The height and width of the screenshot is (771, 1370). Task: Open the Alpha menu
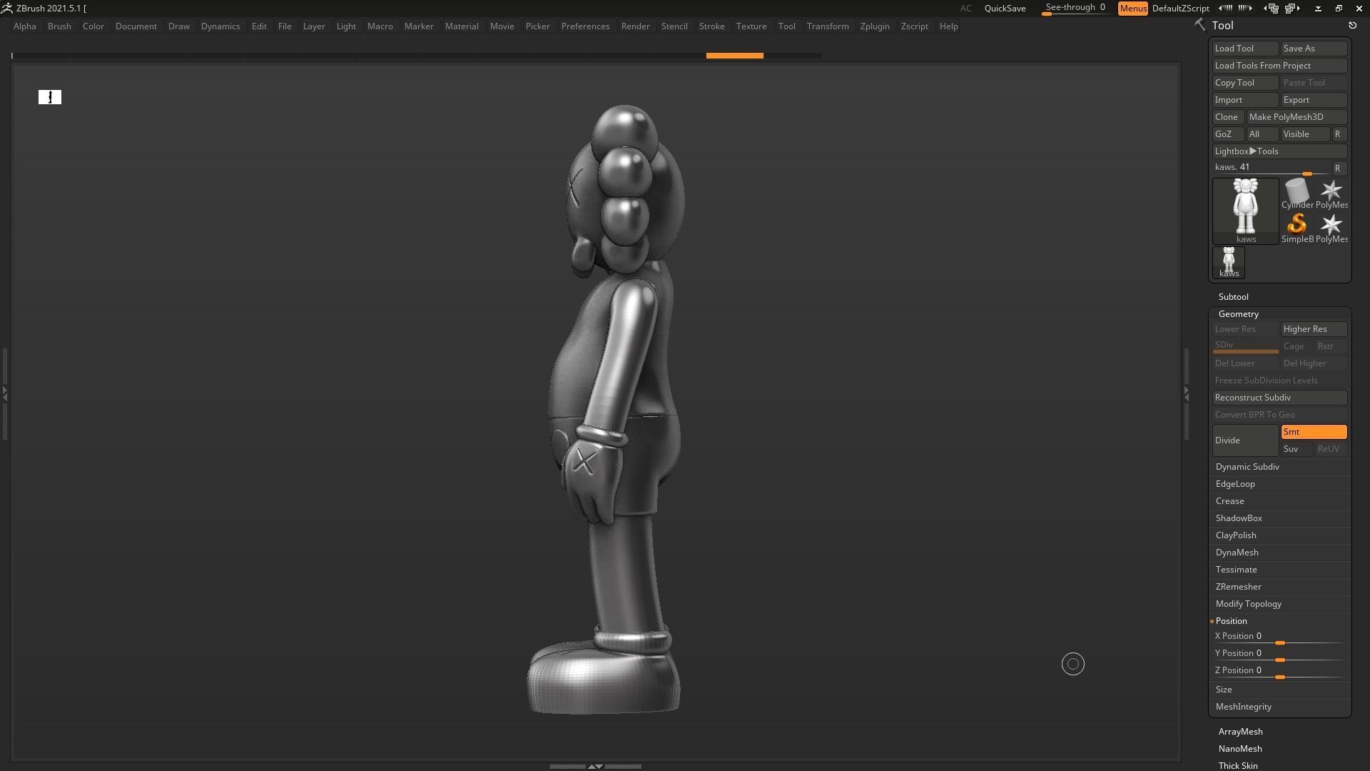tap(25, 26)
